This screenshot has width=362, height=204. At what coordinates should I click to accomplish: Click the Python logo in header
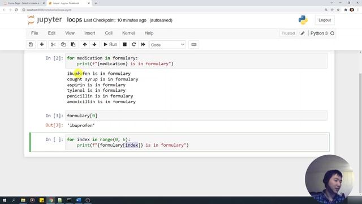303,20
